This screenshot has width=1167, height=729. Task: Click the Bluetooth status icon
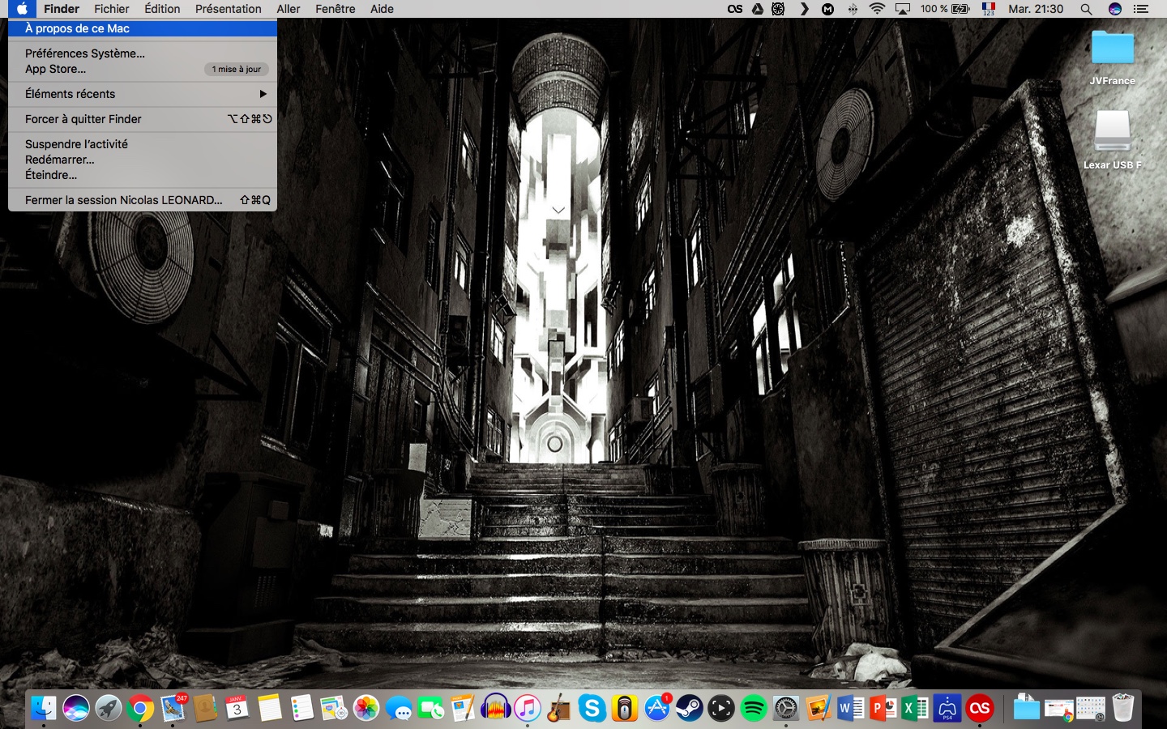853,9
